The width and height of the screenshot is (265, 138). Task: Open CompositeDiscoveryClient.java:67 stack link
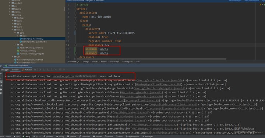tap(173, 104)
